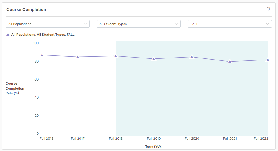This screenshot has height=151, width=278.
Task: Click the Fall 2021 triangle marker
Action: [x=230, y=62]
